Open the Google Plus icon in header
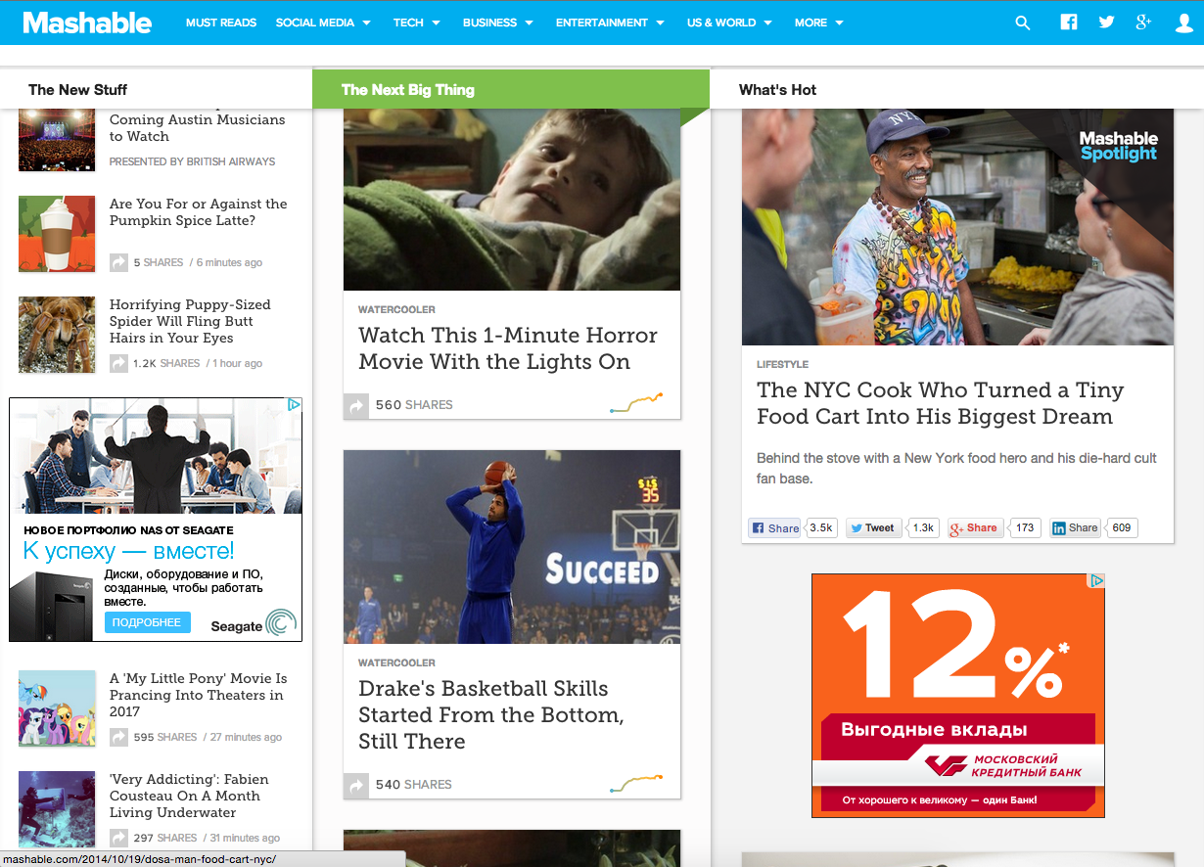 (x=1143, y=23)
